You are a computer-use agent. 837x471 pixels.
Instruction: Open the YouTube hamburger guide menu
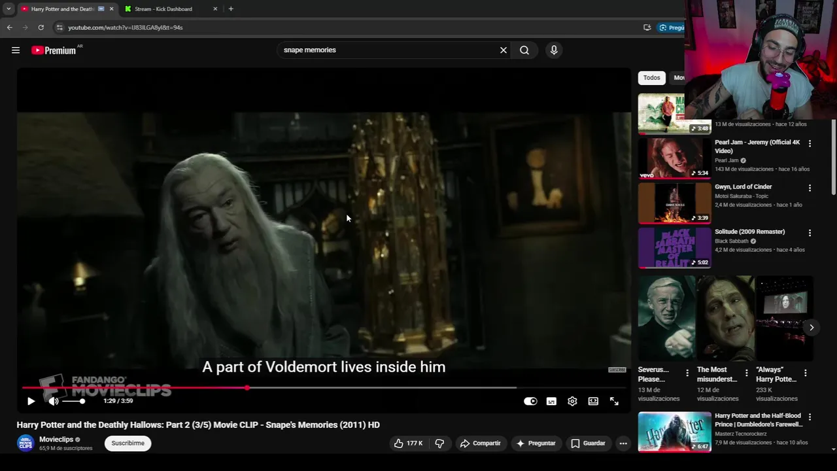point(16,50)
